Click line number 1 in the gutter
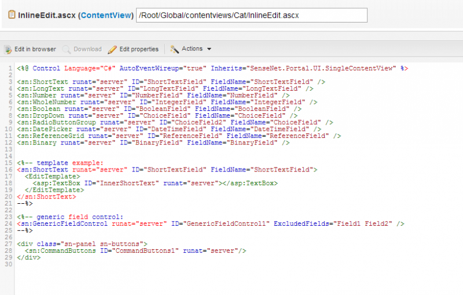Screen dimensions: 463x295 click(x=10, y=68)
